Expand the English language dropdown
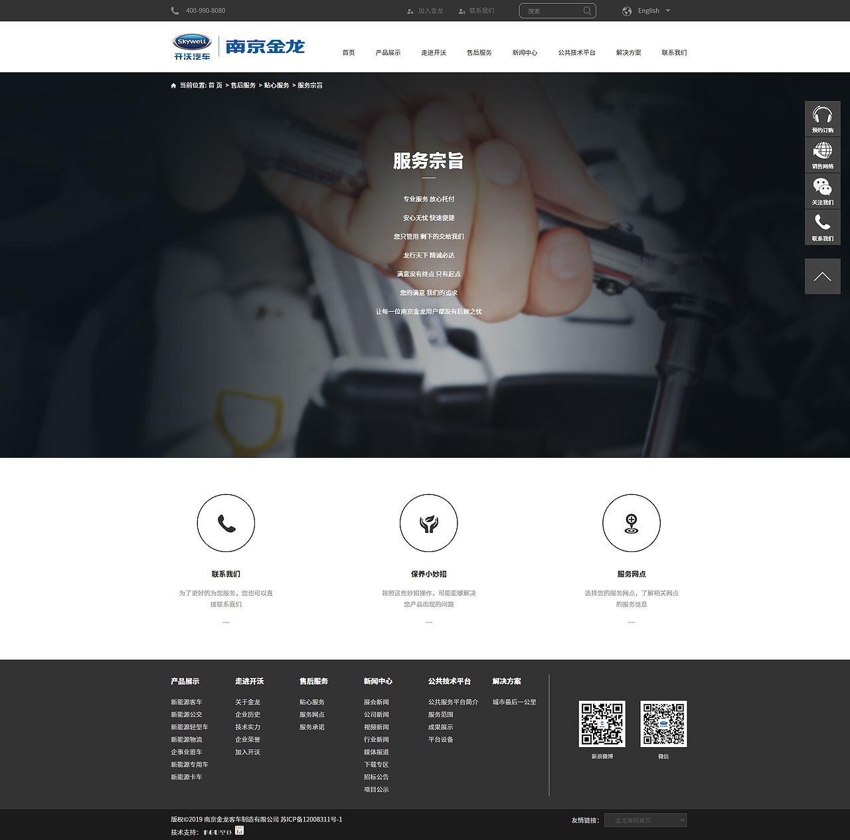Image resolution: width=850 pixels, height=840 pixels. (x=668, y=11)
